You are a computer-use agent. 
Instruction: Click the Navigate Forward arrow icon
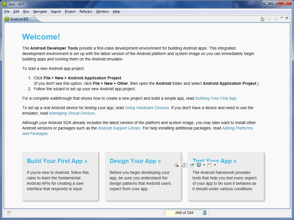275,19
